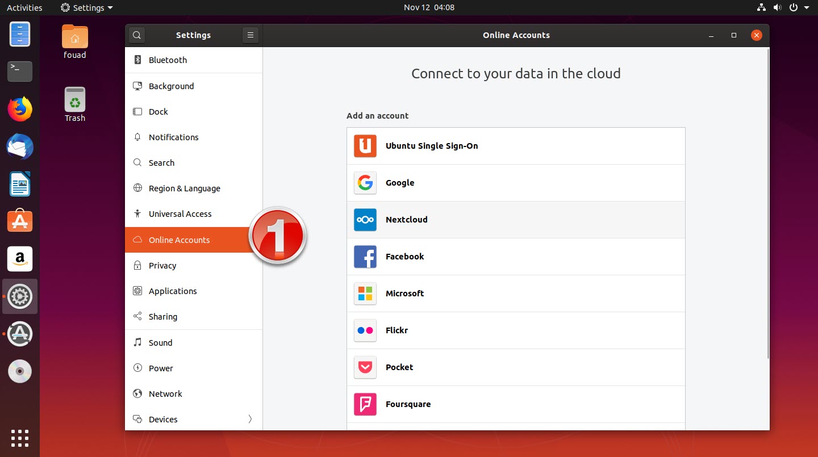Screen dimensions: 818x457
Task: Click the Online Accounts panel scrollbar
Action: (768, 203)
